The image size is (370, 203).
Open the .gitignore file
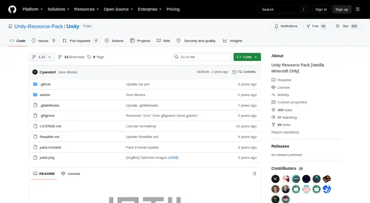[x=47, y=116]
